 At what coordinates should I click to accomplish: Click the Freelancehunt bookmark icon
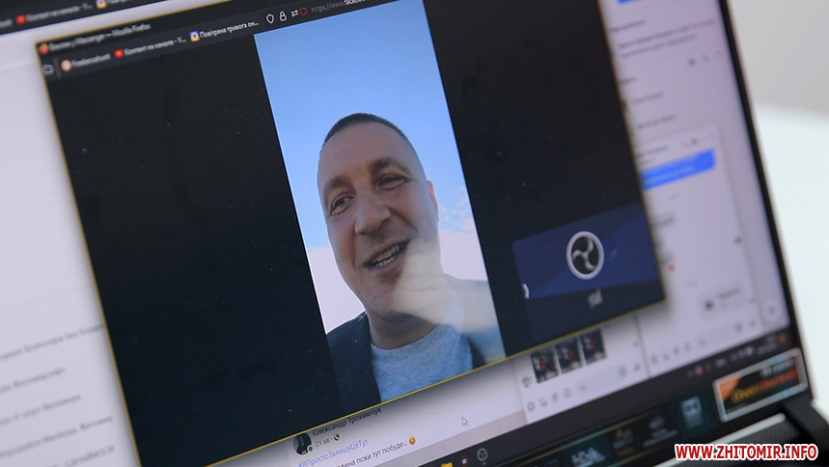(67, 66)
